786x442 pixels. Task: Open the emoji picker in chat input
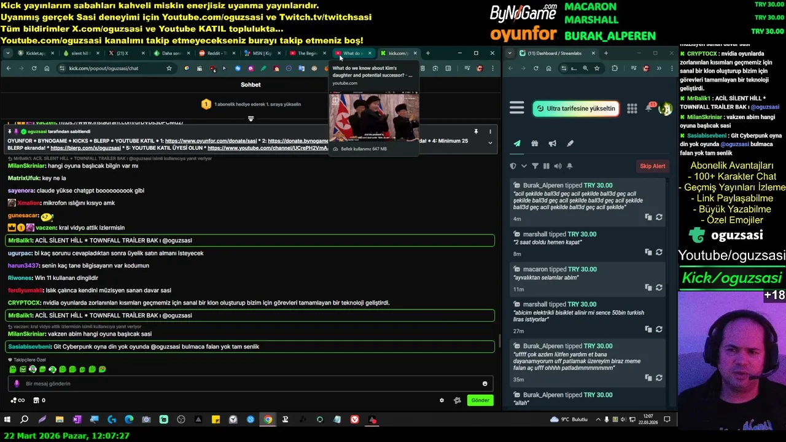(484, 384)
